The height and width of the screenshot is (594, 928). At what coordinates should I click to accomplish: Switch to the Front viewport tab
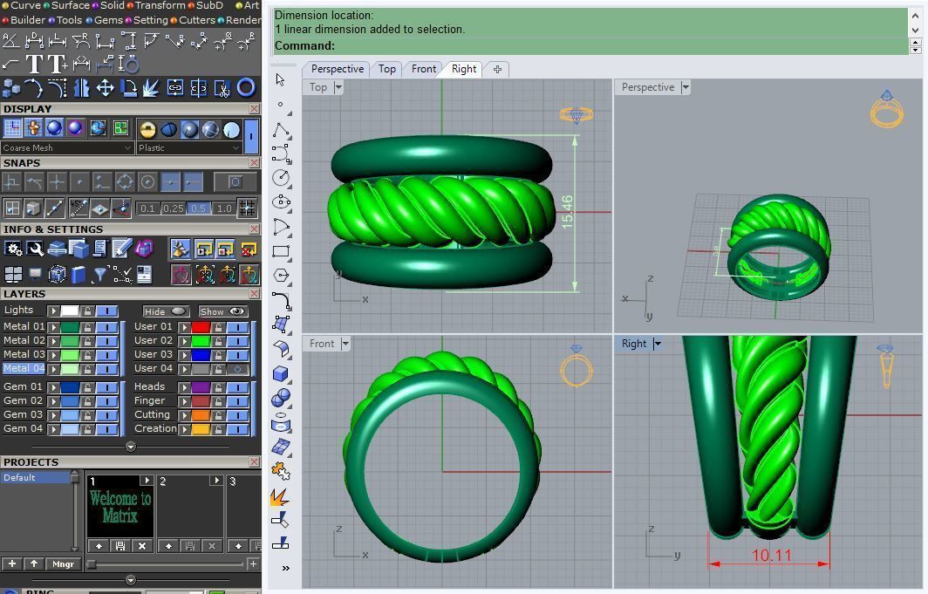(424, 69)
